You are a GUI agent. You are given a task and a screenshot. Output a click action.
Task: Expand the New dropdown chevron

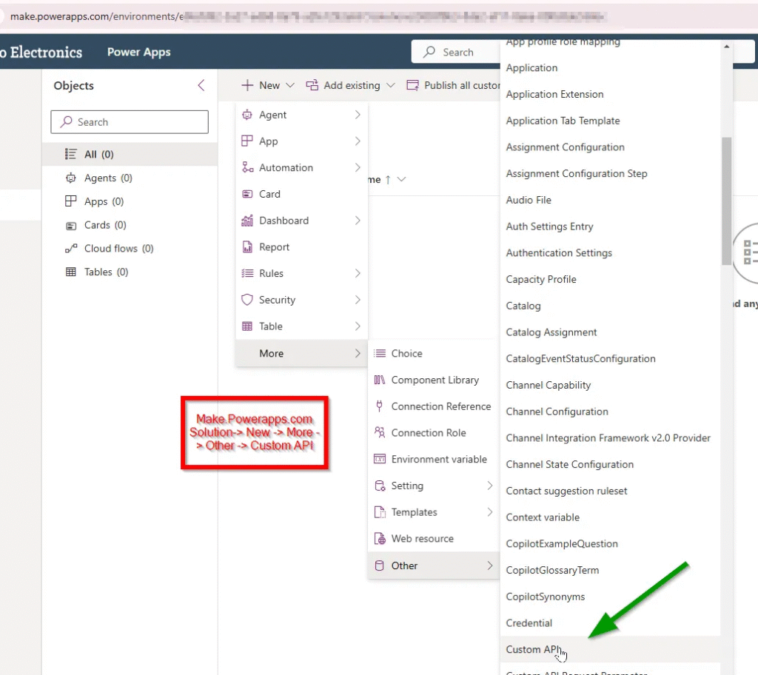[x=290, y=86]
